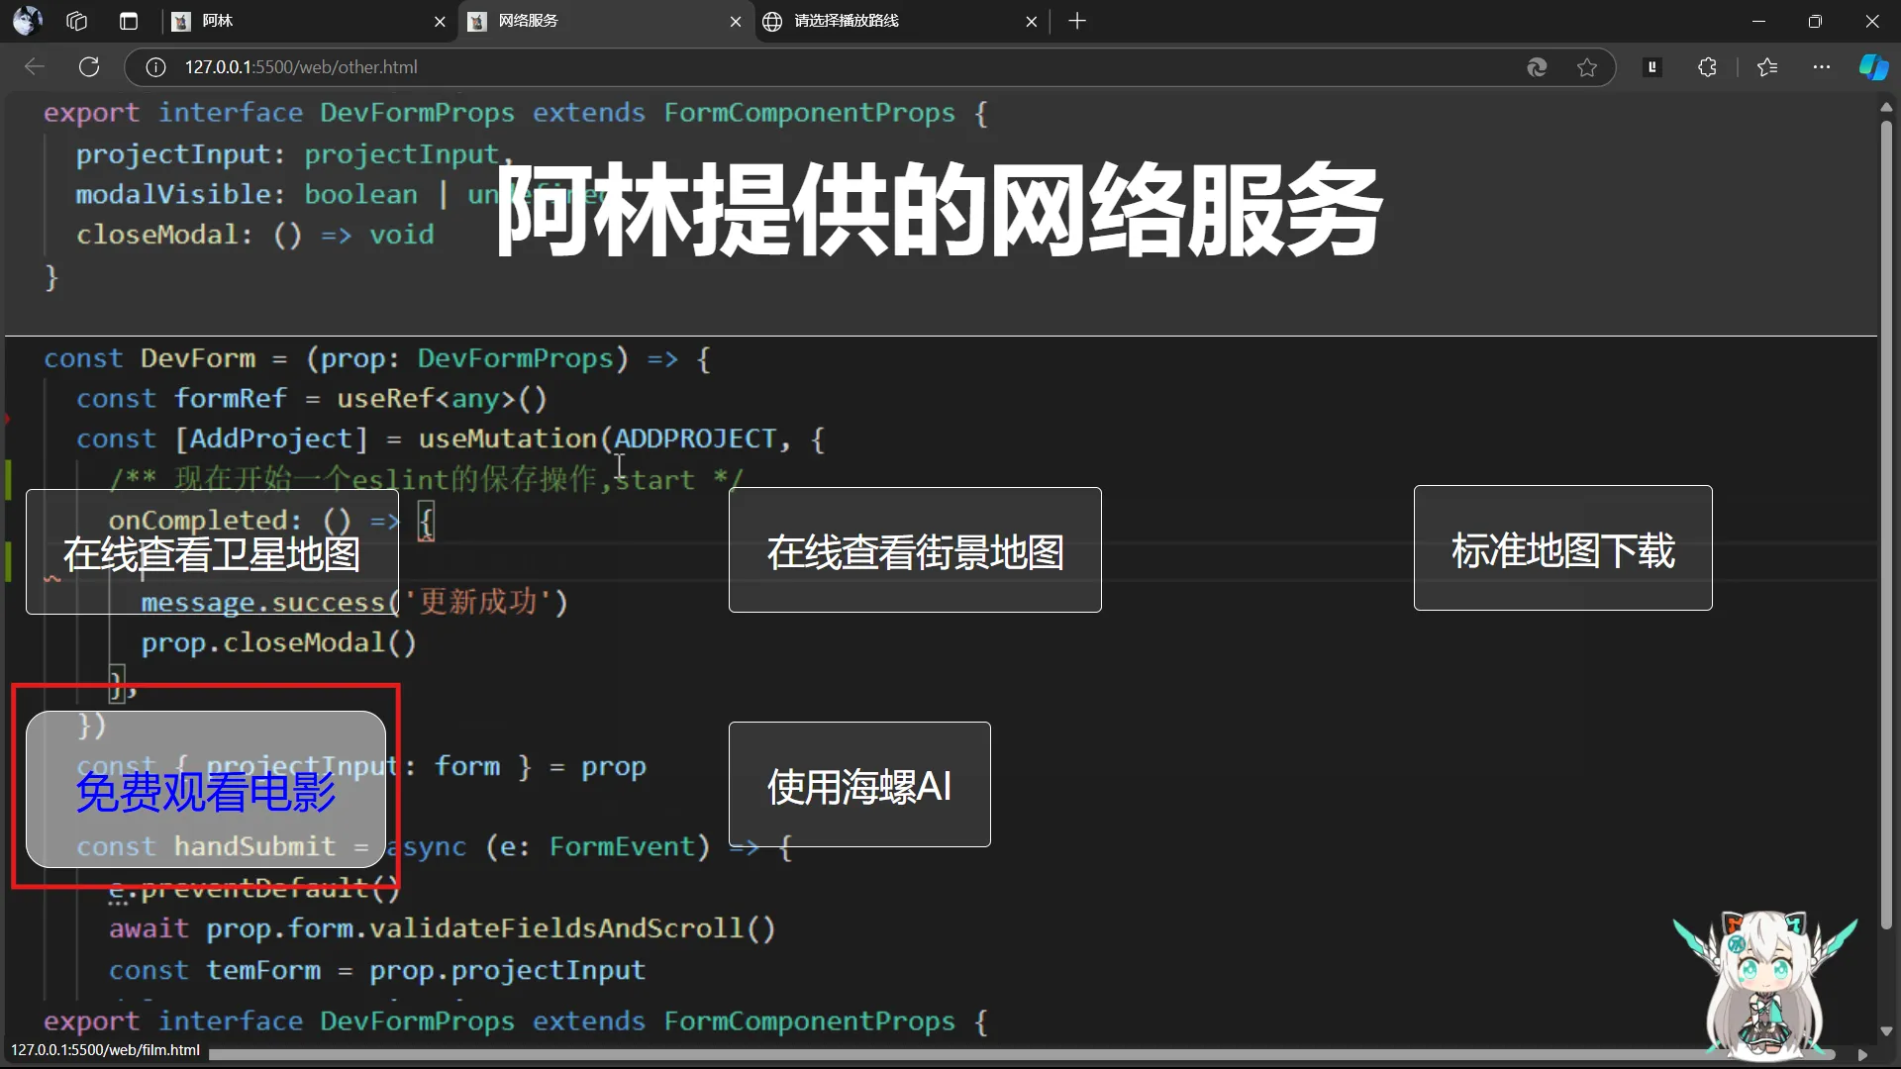The width and height of the screenshot is (1901, 1069).
Task: Open the favorites list icon
Action: 1767,67
